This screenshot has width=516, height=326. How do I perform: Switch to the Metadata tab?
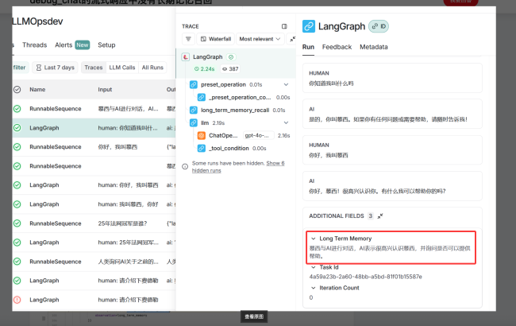[374, 47]
